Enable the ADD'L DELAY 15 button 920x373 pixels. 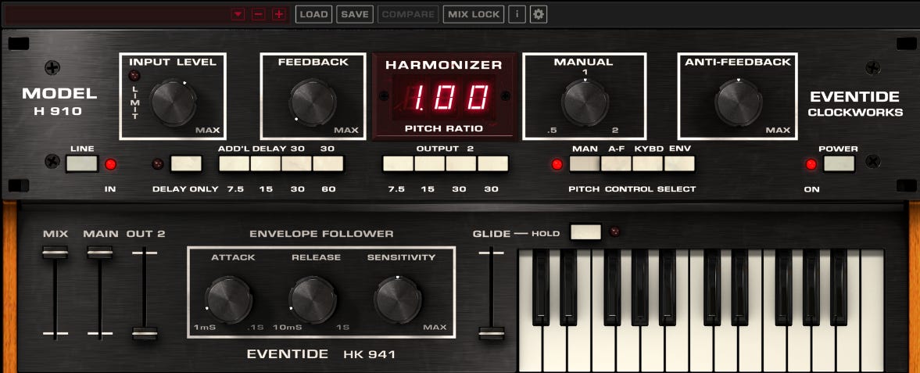266,164
